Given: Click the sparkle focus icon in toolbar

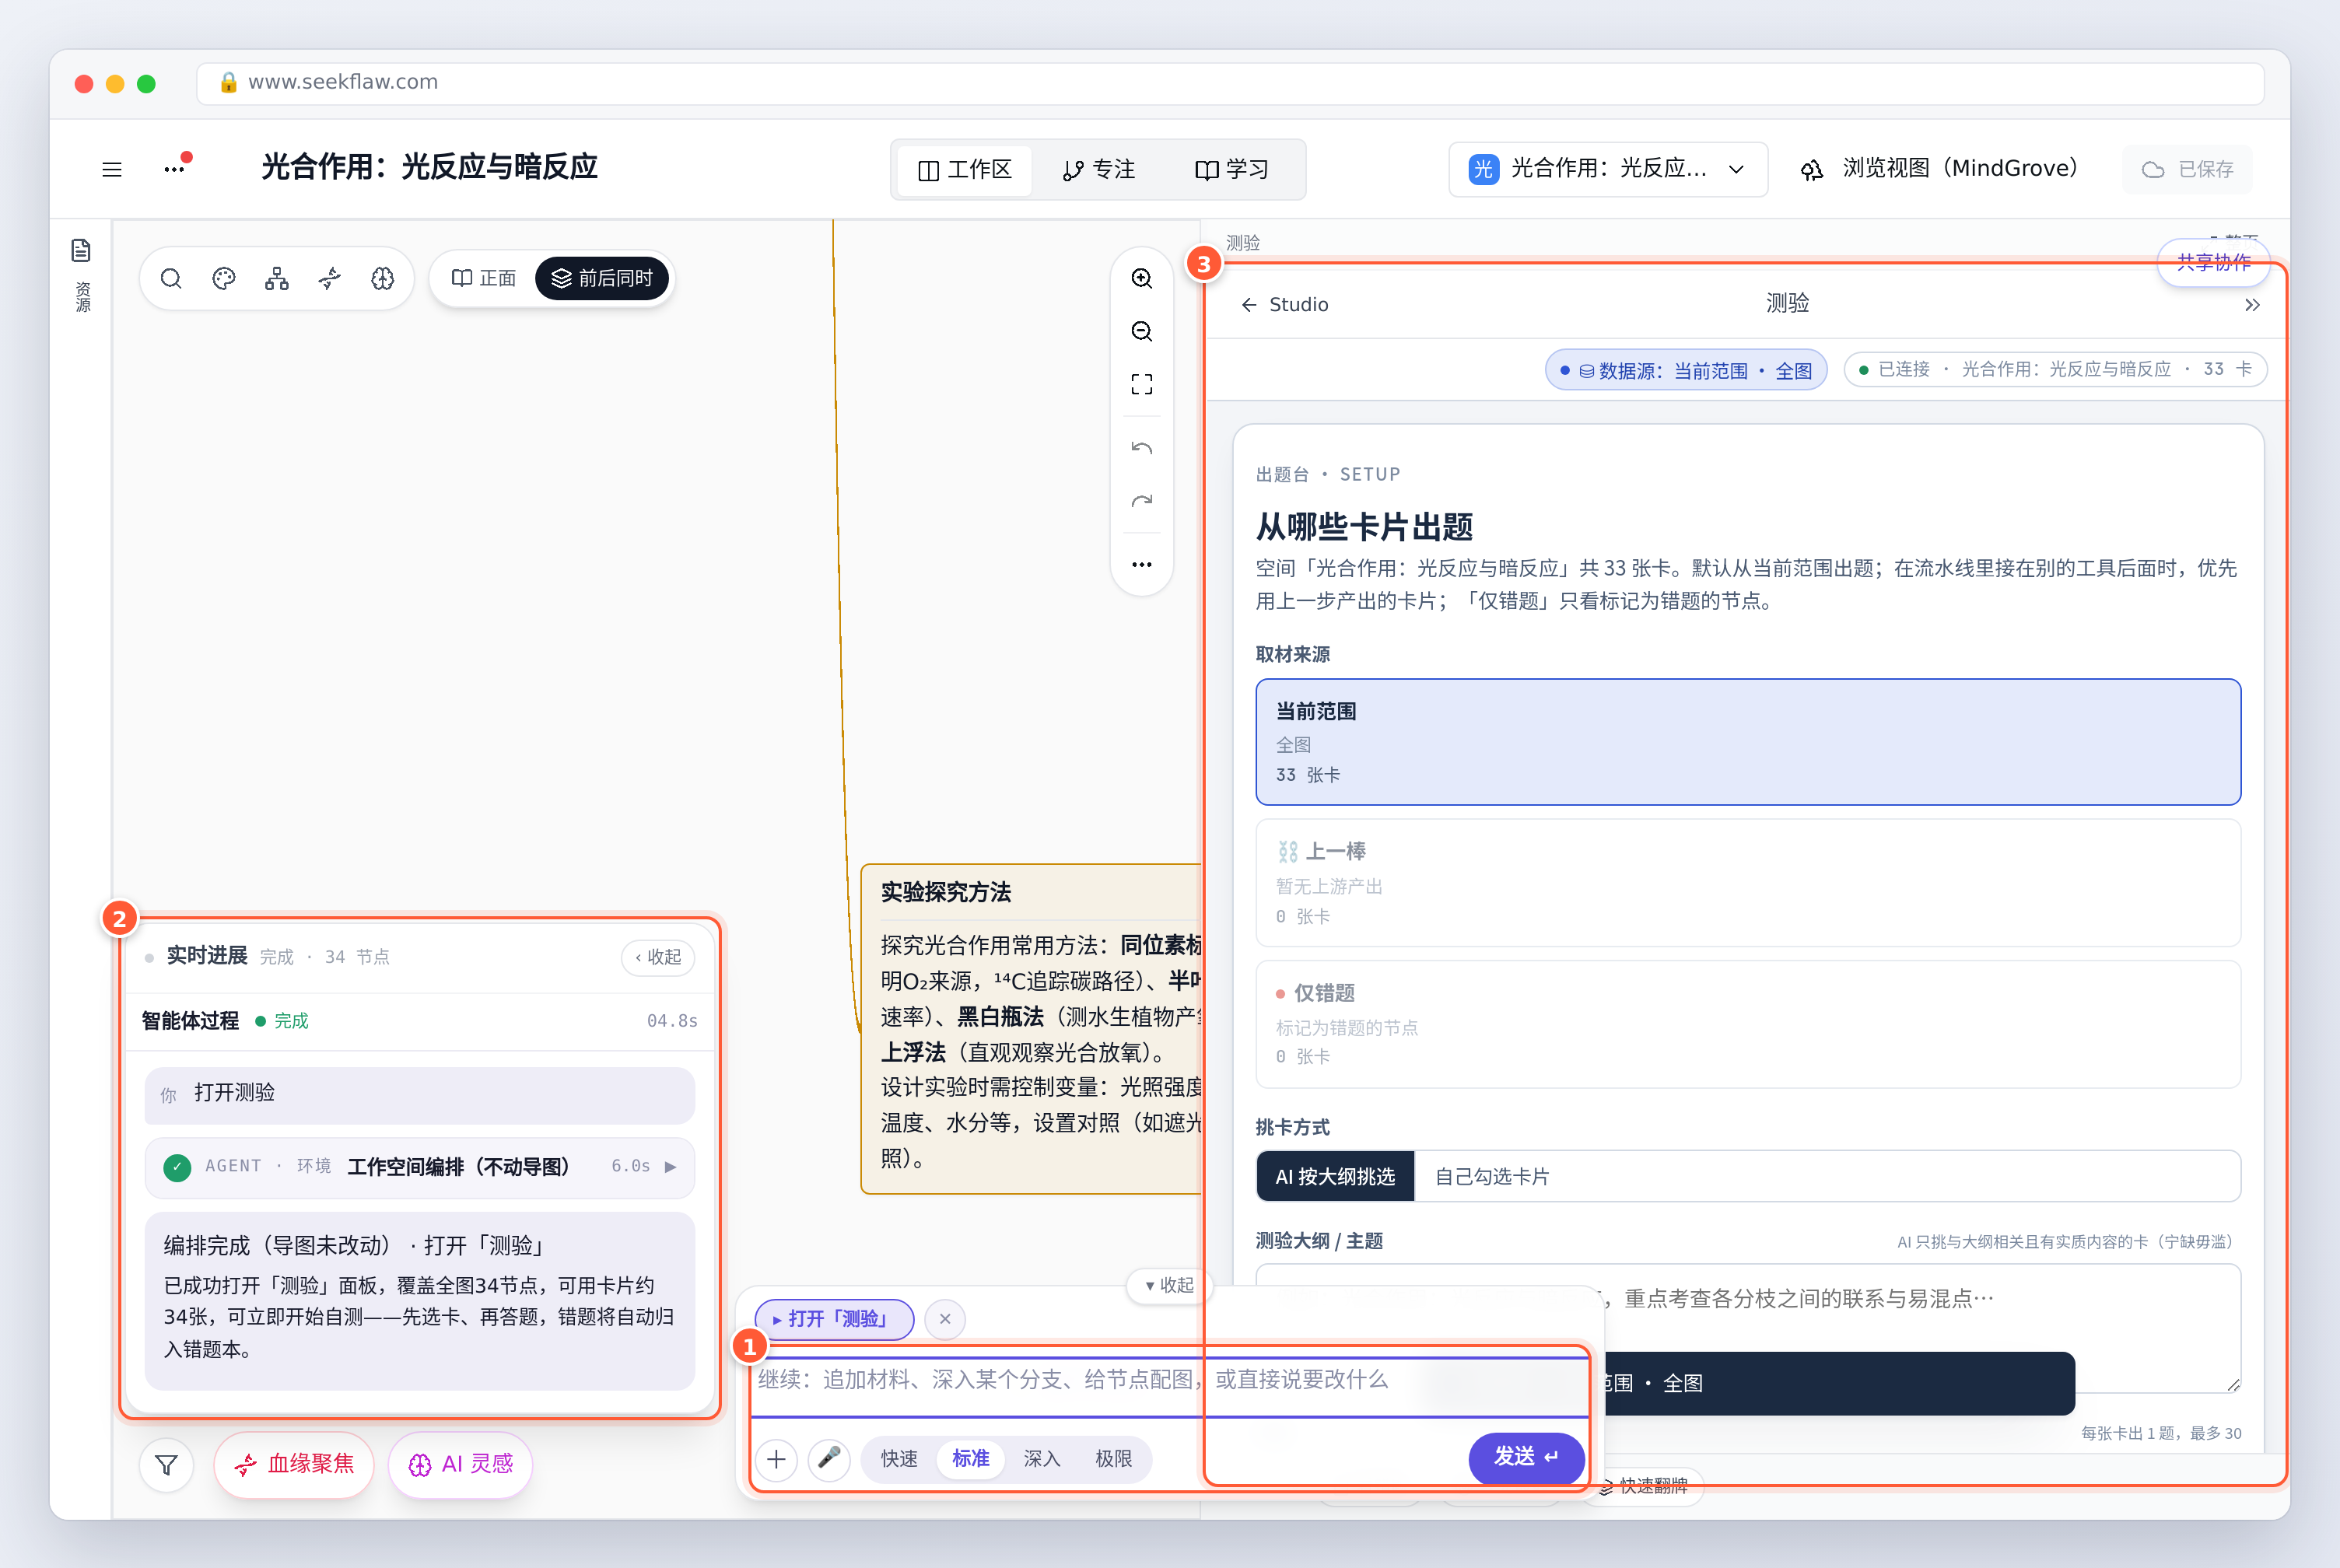Looking at the screenshot, I should coord(330,279).
